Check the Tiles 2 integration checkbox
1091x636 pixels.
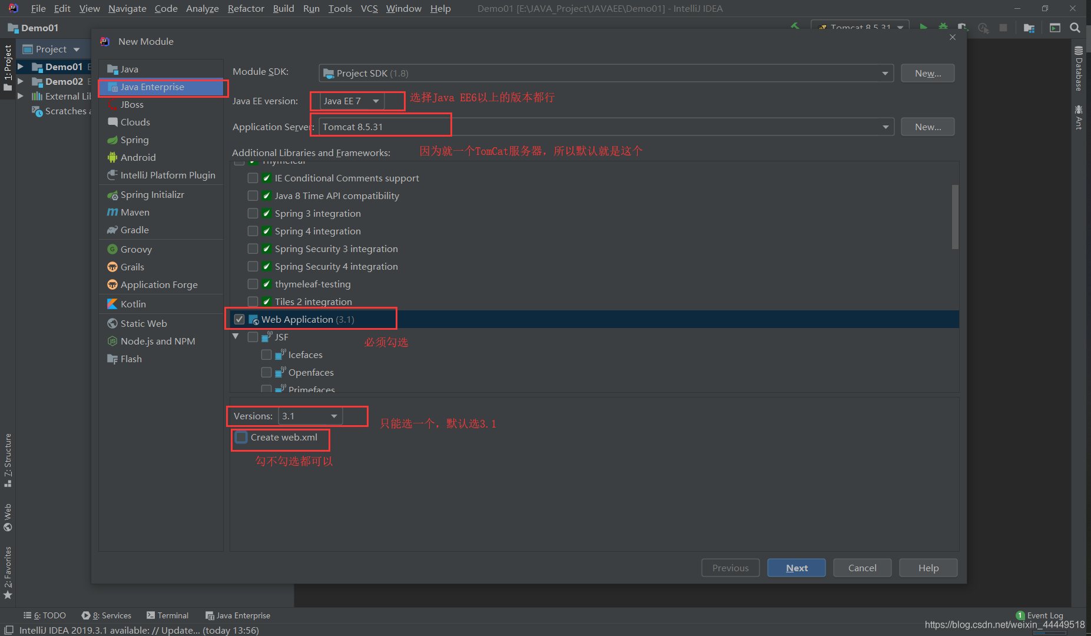(253, 302)
